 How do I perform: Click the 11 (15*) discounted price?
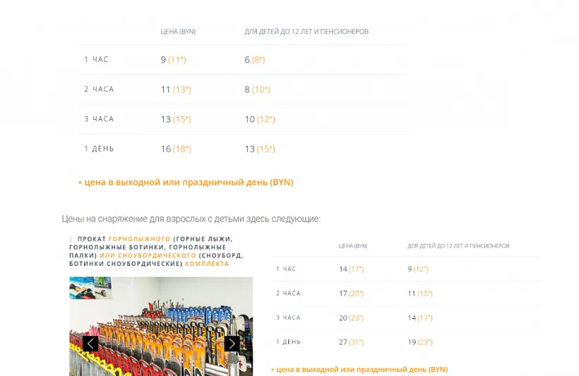pos(419,293)
